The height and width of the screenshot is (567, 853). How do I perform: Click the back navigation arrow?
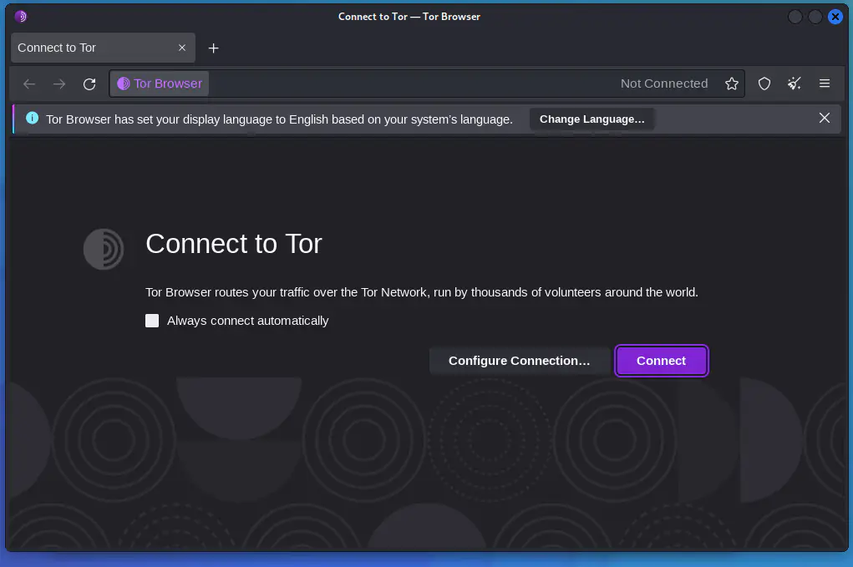click(x=29, y=84)
